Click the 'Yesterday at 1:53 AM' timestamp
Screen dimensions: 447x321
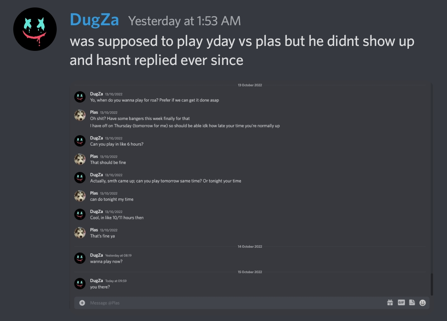coord(185,21)
